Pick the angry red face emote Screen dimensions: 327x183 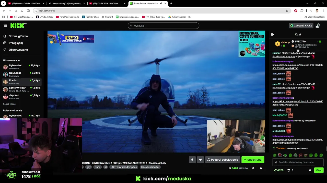point(301,155)
